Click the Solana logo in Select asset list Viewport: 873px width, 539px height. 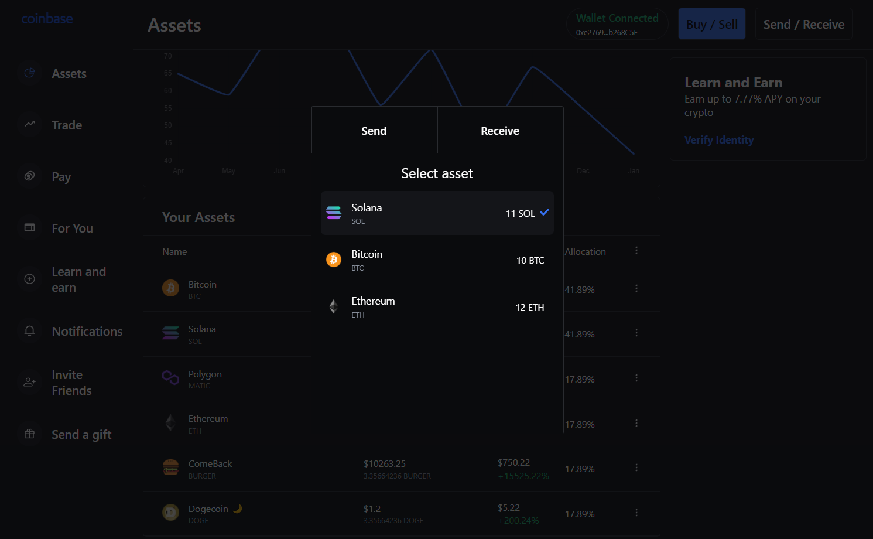334,213
